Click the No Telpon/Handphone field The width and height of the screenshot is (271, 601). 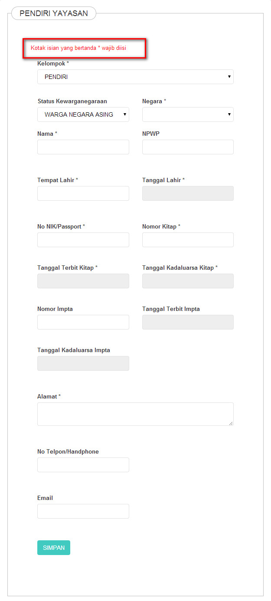(x=83, y=465)
